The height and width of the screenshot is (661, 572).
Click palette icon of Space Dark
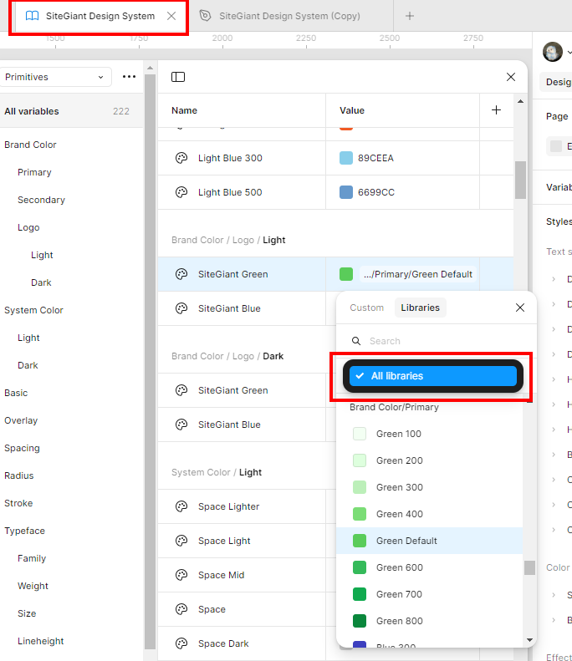click(x=181, y=643)
